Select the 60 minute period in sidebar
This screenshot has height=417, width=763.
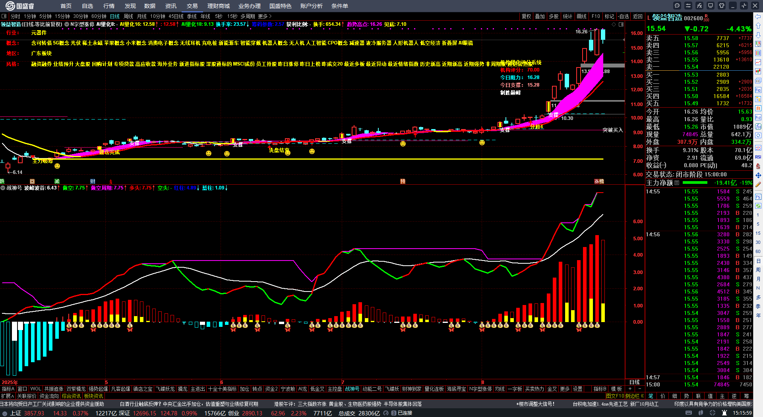click(x=758, y=251)
